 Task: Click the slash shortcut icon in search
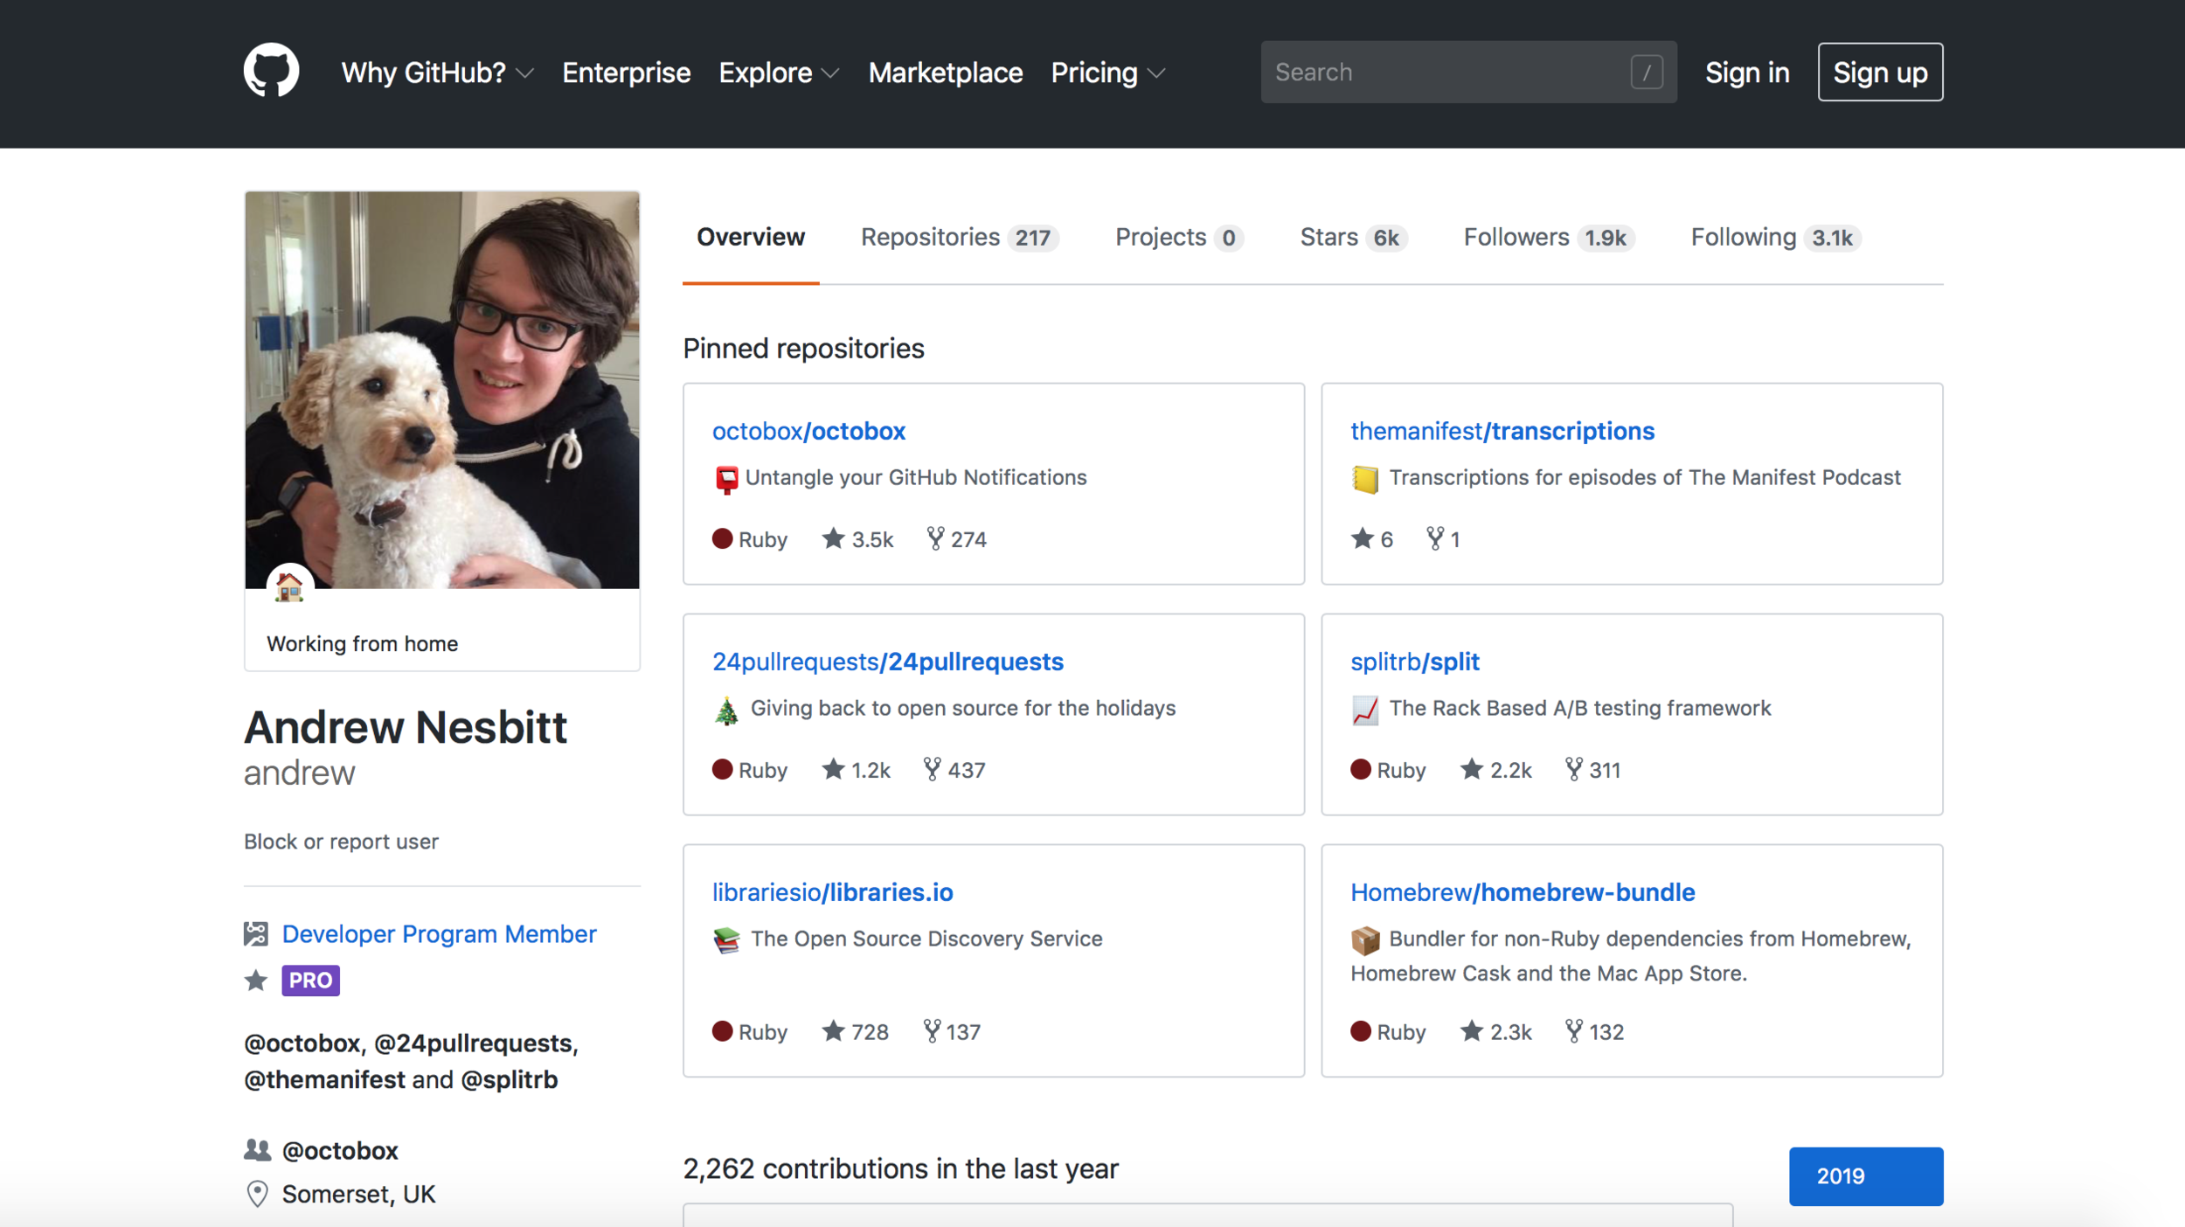(1646, 72)
